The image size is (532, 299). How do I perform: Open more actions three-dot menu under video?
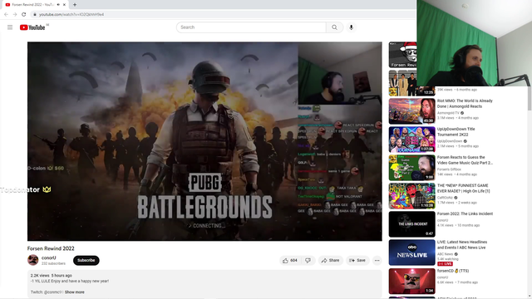(x=377, y=260)
